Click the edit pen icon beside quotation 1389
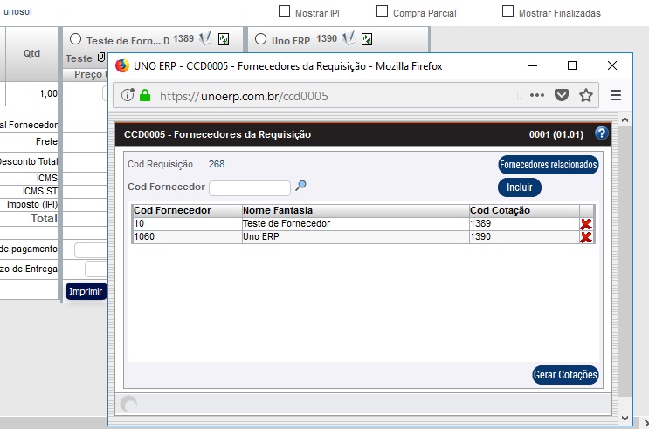The width and height of the screenshot is (649, 429). 205,39
